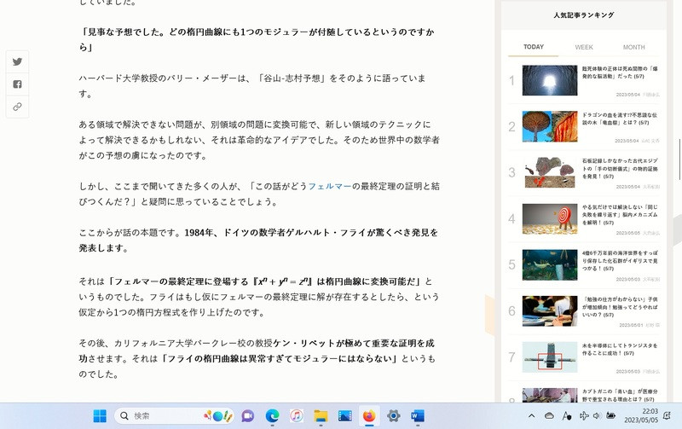
Task: Open the ranked first near-death experience article
Action: (549, 80)
